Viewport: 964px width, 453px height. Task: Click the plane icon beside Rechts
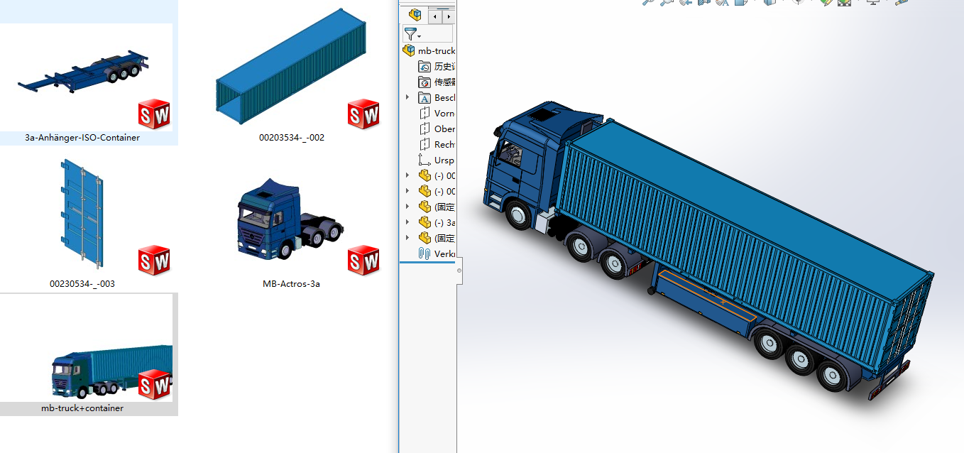pyautogui.click(x=425, y=145)
